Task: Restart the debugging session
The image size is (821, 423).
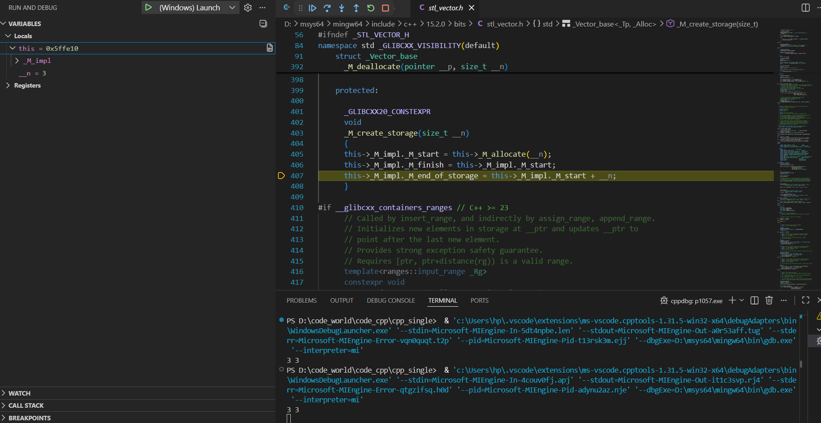Action: 371,8
